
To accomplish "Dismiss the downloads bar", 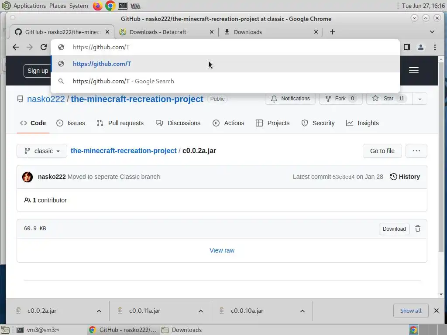I will pos(437,311).
